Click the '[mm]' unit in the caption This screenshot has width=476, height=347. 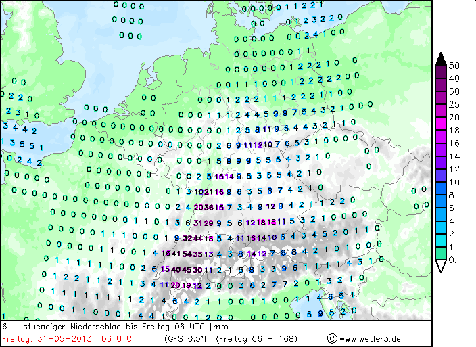coord(220,327)
